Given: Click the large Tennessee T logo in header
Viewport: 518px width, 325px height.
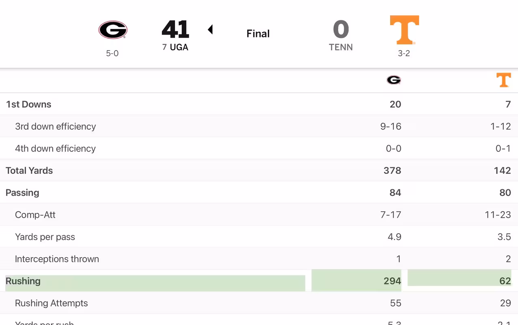Looking at the screenshot, I should (404, 30).
